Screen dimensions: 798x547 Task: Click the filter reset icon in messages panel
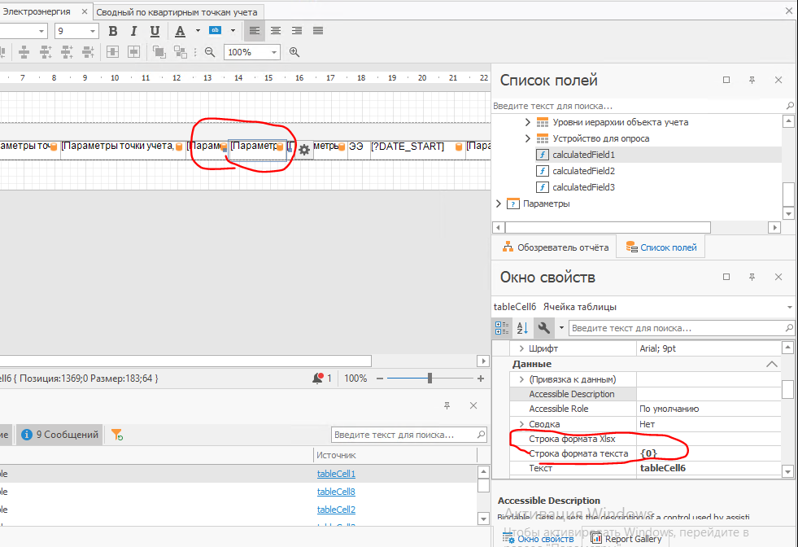tap(117, 435)
